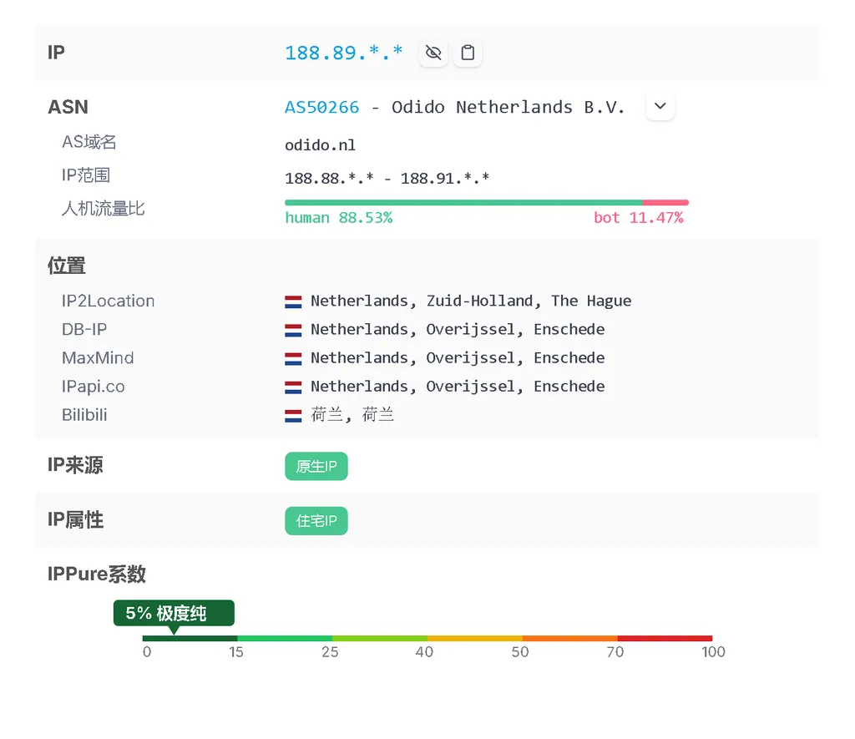Click the 原生IP badge
Viewport: 855px width, 739px height.
pos(316,466)
